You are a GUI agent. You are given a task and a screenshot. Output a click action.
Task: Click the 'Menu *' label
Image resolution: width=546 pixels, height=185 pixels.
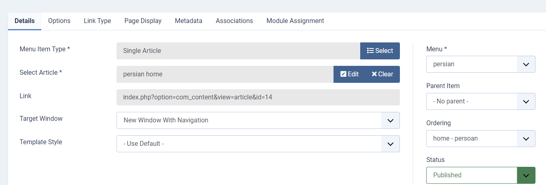coord(437,49)
